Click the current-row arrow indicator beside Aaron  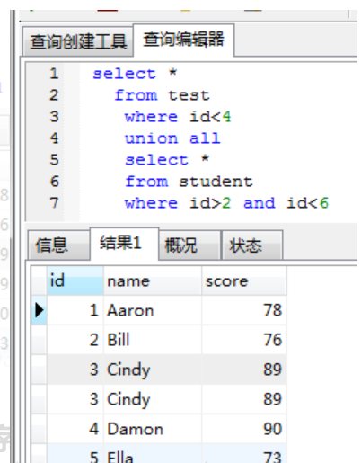point(39,310)
